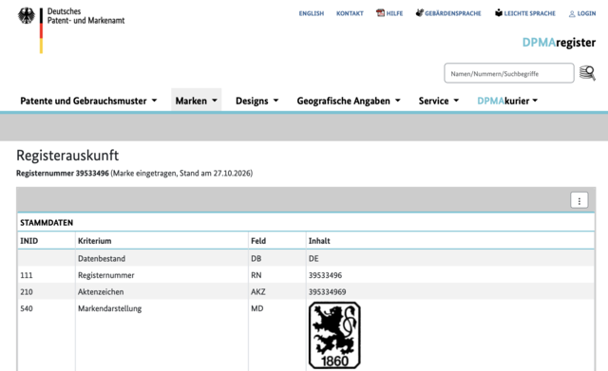
Task: Click the STAMMDATEN section header
Action: click(x=47, y=223)
